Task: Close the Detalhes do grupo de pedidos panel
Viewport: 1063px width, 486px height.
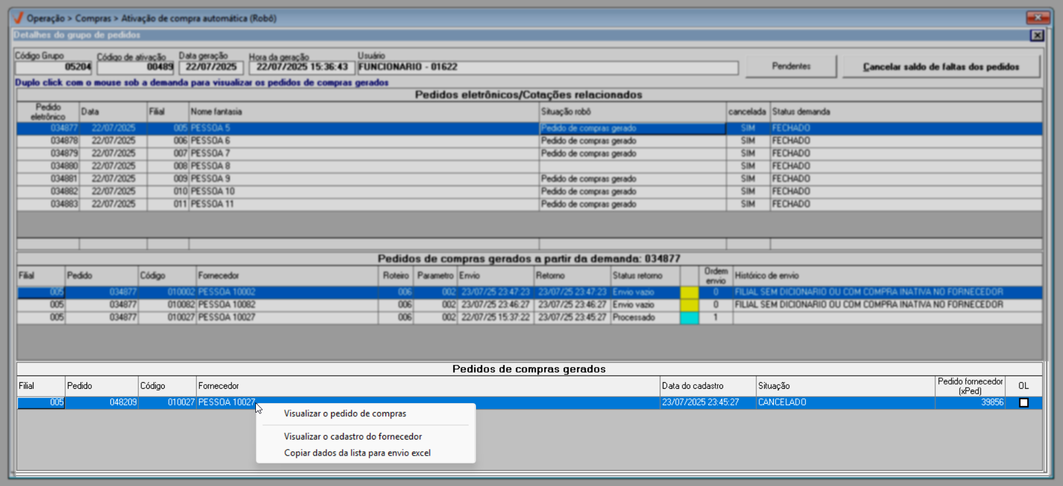Action: point(1037,35)
